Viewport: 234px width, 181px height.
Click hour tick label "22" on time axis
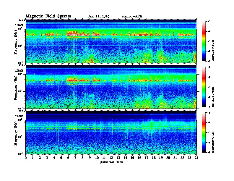182,158
